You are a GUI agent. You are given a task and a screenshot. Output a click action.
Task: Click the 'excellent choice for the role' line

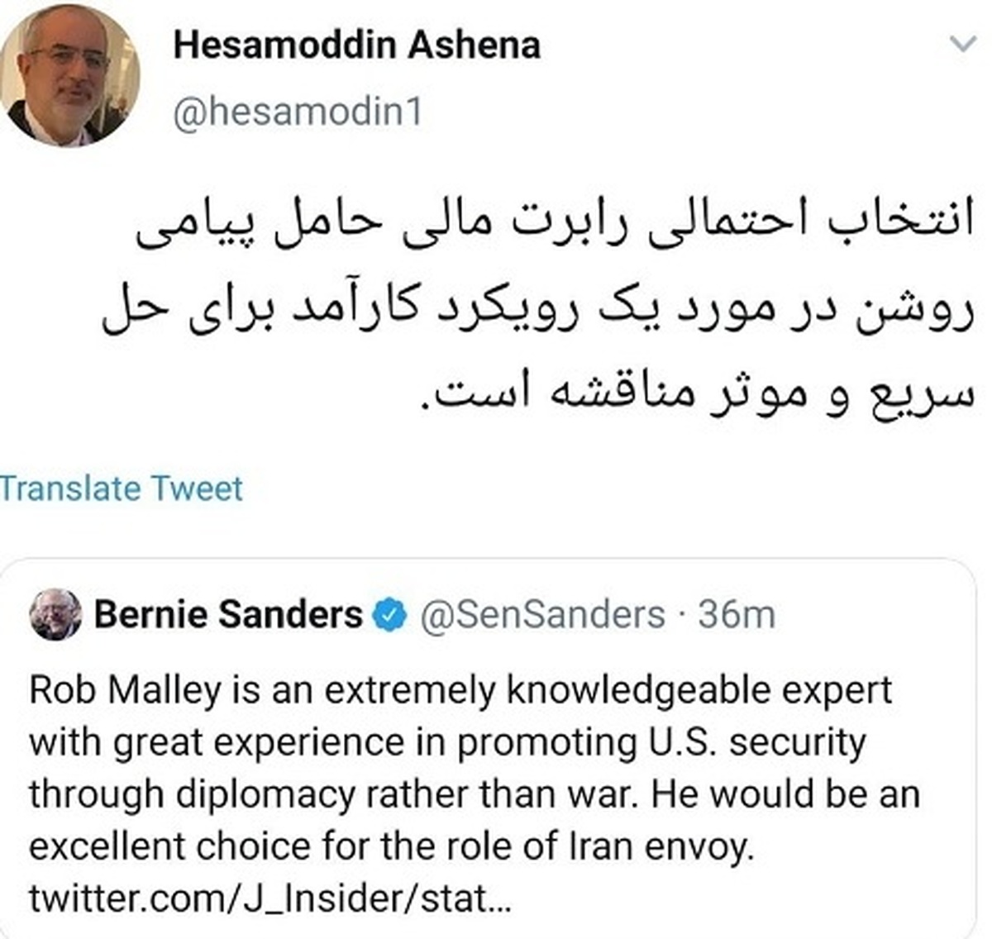click(x=392, y=846)
